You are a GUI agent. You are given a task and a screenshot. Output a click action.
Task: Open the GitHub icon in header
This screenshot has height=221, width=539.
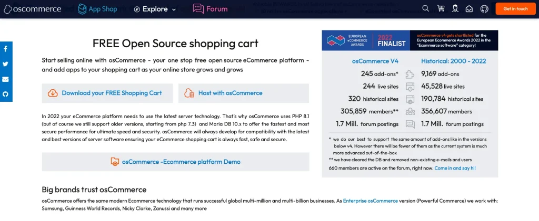click(x=484, y=9)
